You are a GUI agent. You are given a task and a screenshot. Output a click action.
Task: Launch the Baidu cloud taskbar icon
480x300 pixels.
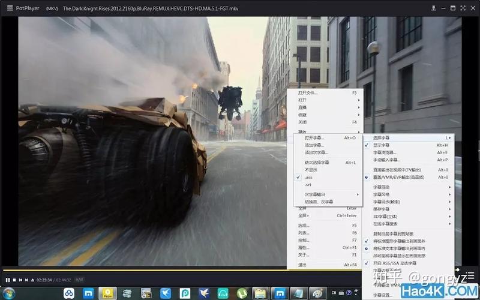(69, 293)
